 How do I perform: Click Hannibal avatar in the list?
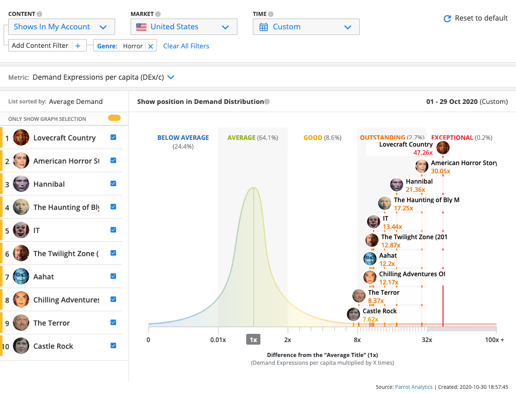pyautogui.click(x=21, y=184)
